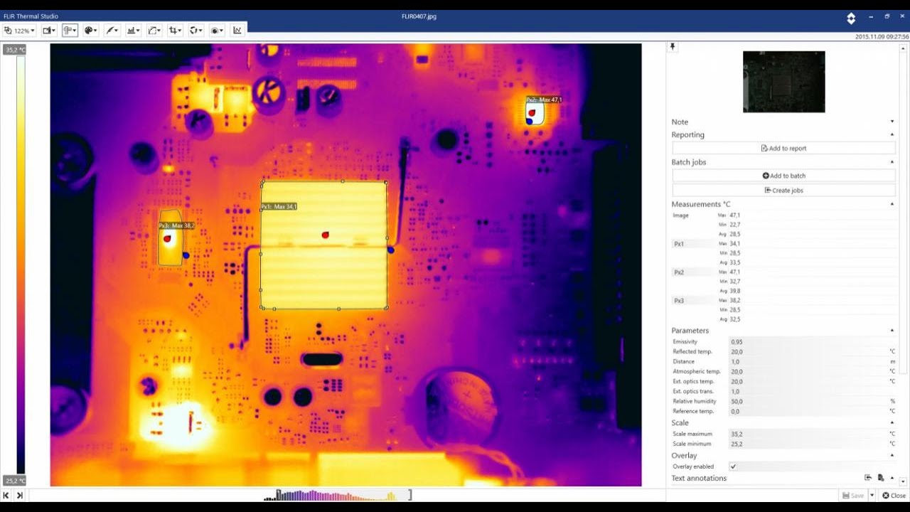Click the pin icon on the side panel
Viewport: 910px width, 512px height.
[x=673, y=47]
